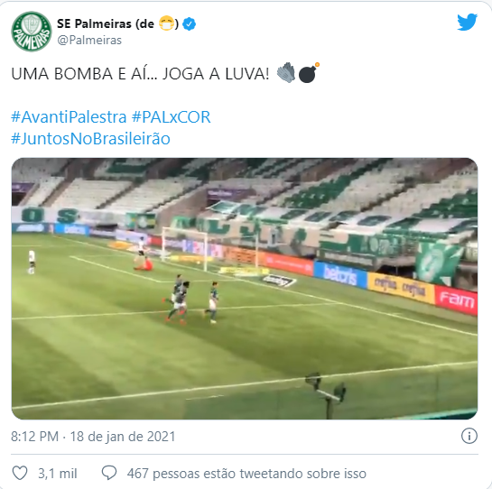
Task: Open the 467 pessoas estão tweetando link
Action: pyautogui.click(x=246, y=474)
